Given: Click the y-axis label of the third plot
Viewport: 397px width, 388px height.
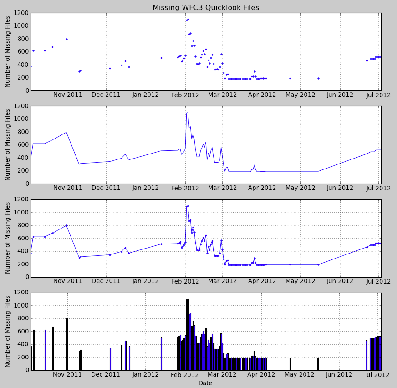Looking at the screenshot, I should (8, 238).
